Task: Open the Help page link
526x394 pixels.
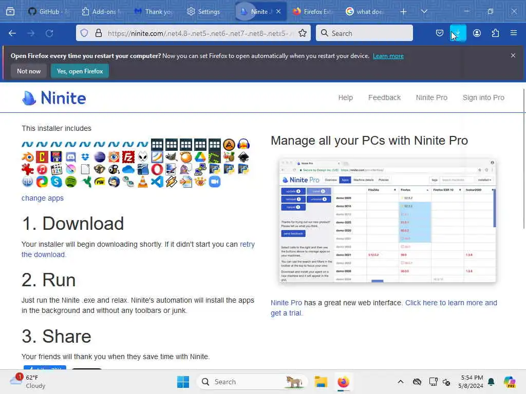Action: point(346,97)
